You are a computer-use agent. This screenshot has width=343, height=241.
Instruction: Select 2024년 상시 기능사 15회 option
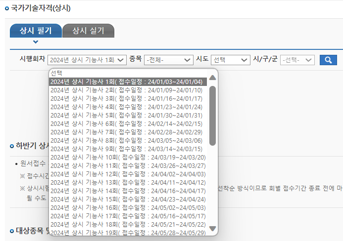click(x=128, y=200)
